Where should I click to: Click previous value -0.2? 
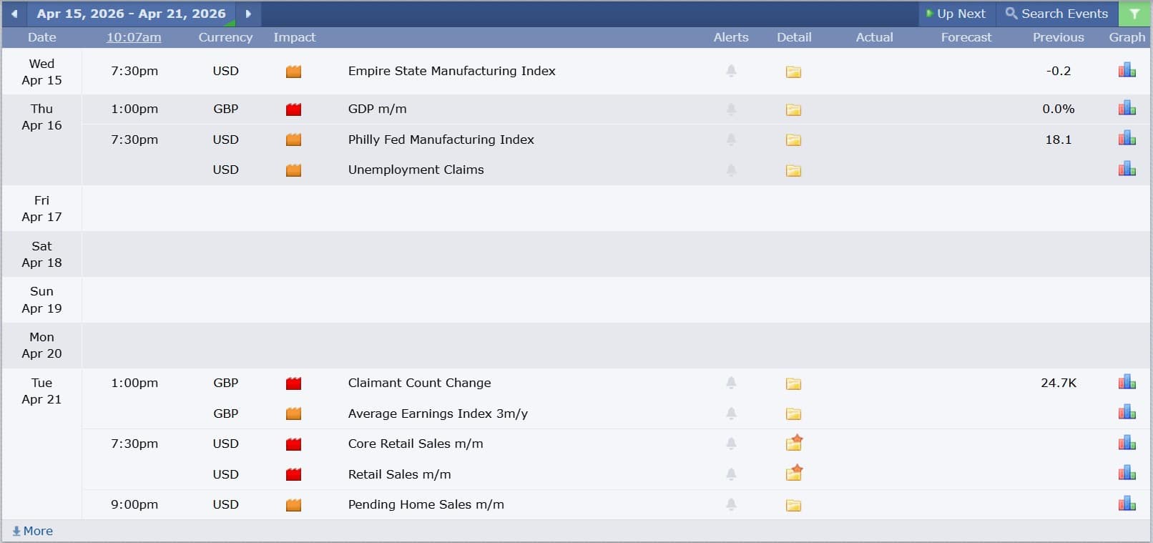click(1059, 71)
